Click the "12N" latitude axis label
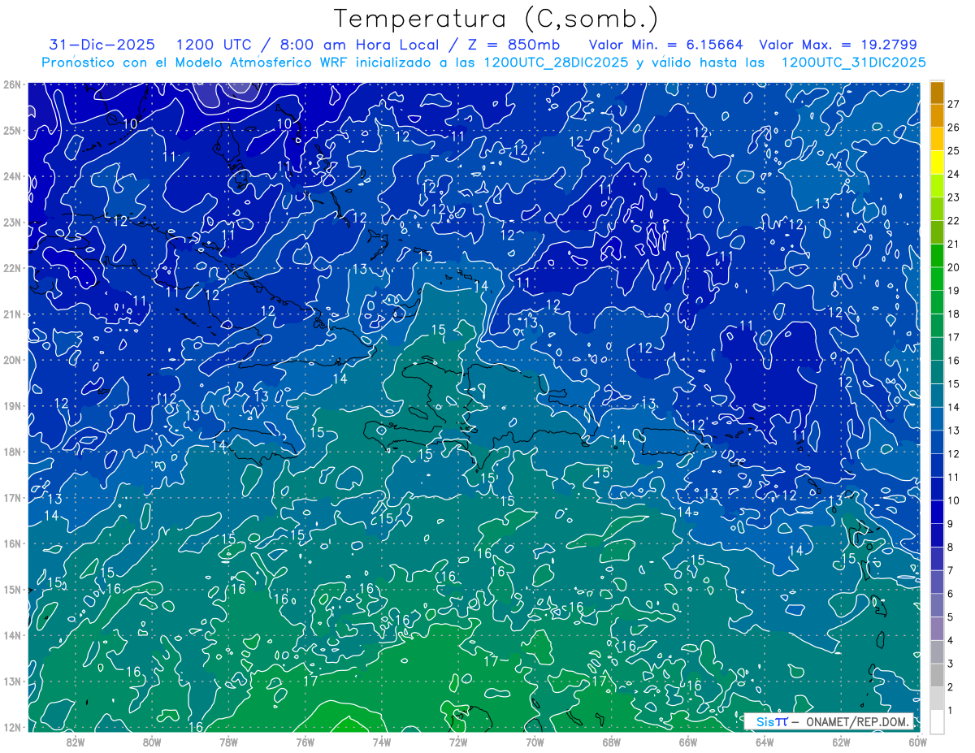 pos(11,727)
